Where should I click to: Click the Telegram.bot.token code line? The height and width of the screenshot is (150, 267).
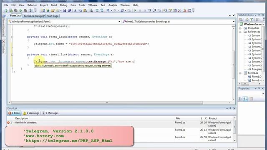coord(91,44)
